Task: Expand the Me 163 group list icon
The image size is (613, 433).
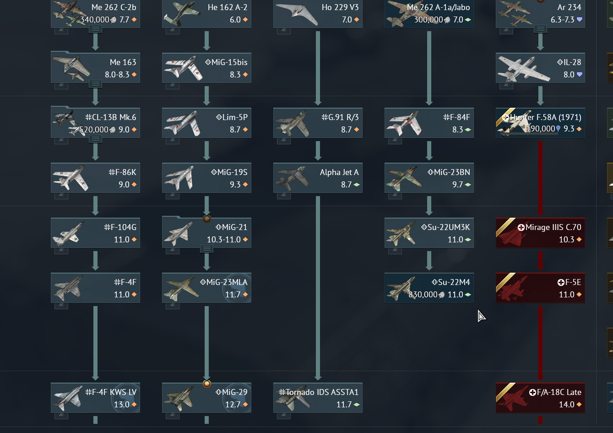Action: [x=95, y=84]
